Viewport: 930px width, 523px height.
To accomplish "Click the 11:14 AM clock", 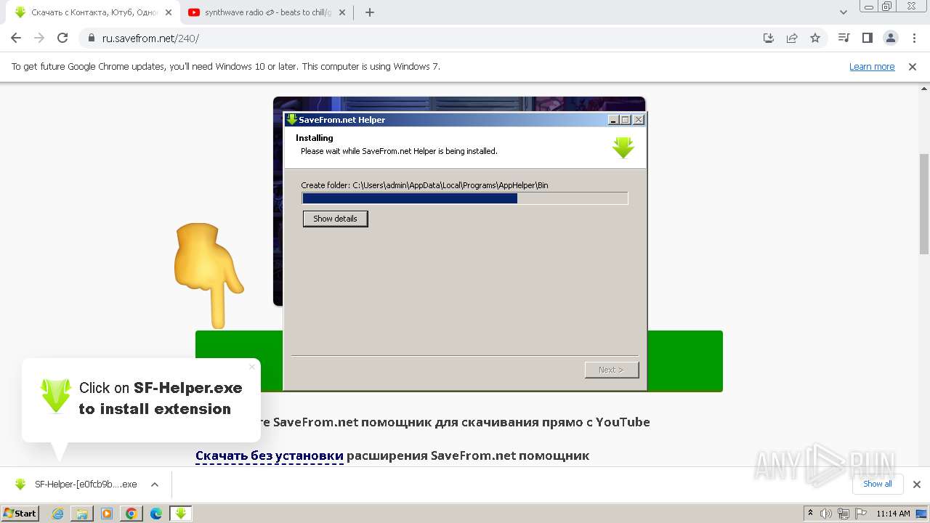I will (894, 514).
